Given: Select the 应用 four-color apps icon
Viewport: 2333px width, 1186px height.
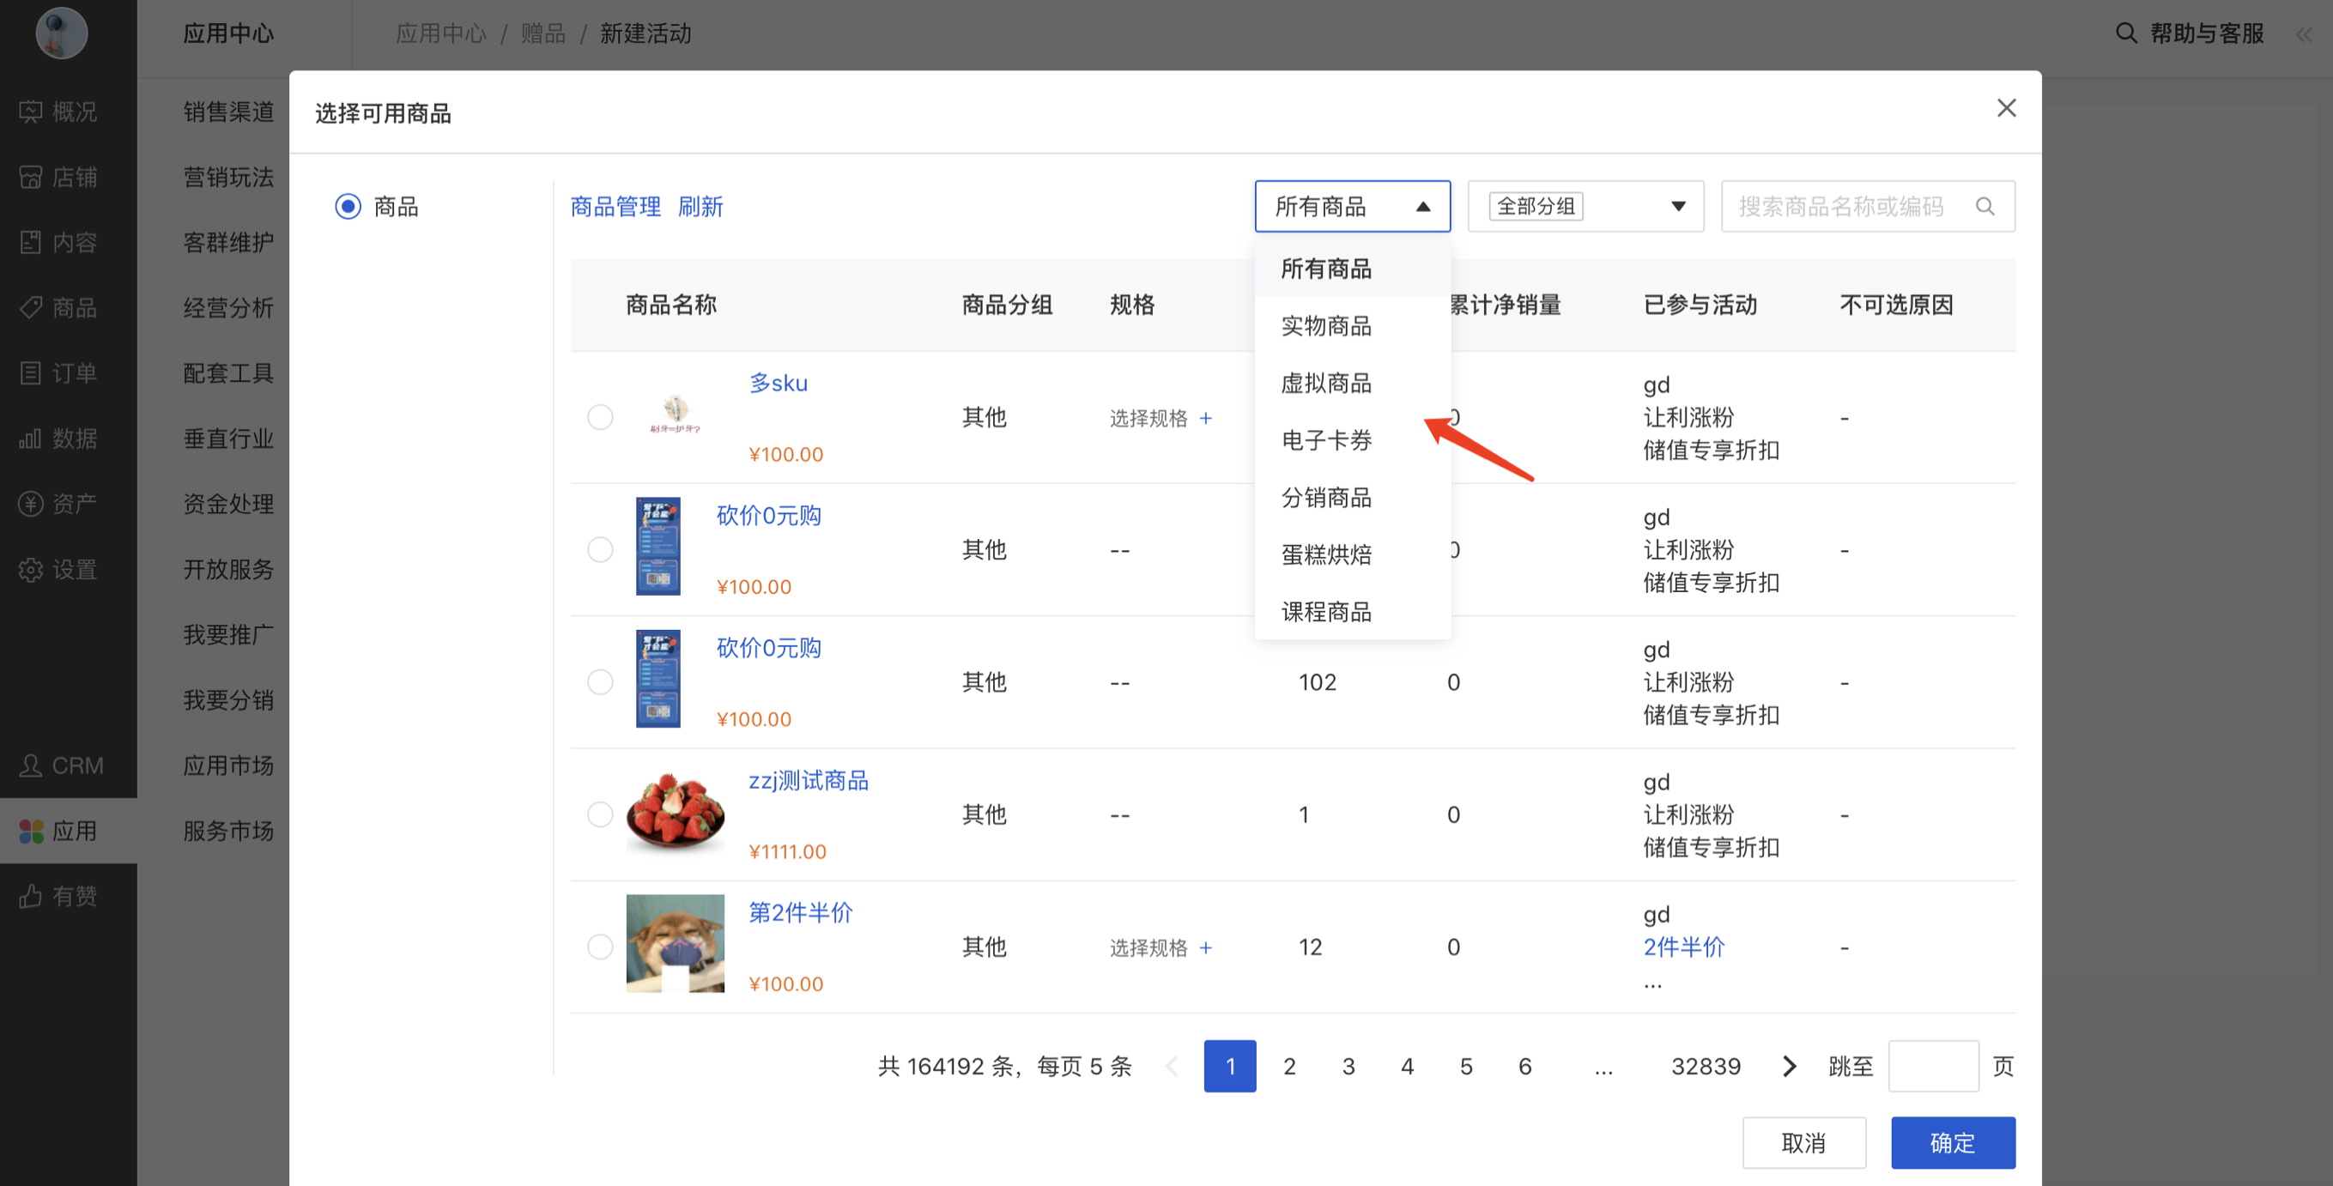Looking at the screenshot, I should pos(31,830).
